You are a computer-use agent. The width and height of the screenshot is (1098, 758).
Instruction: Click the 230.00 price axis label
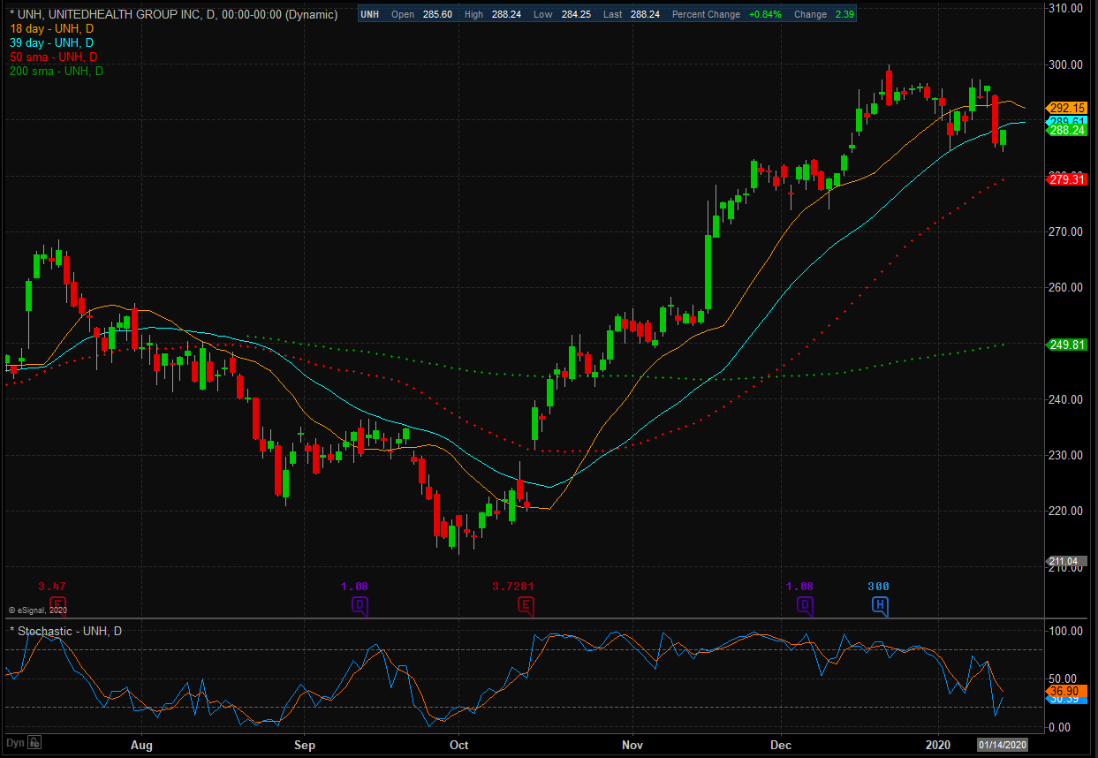pyautogui.click(x=1067, y=455)
